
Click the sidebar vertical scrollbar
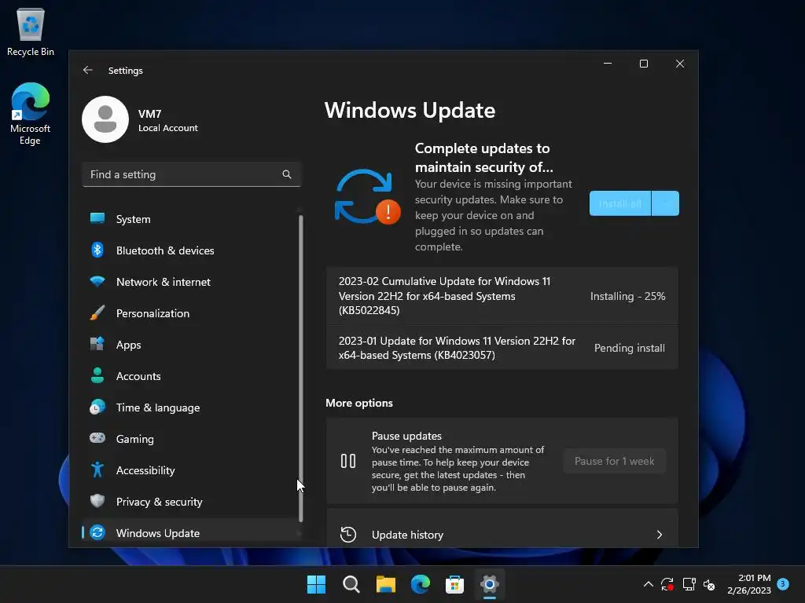click(300, 368)
